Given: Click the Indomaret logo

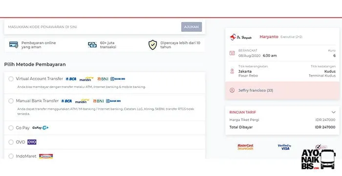Looking at the screenshot, I should (x=46, y=156).
